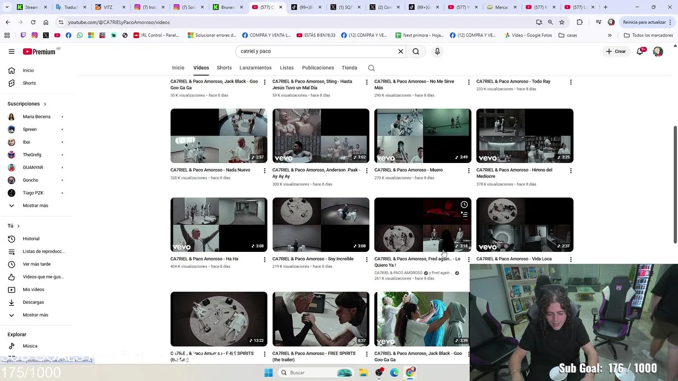
Task: Open the notifications bell
Action: tap(640, 51)
